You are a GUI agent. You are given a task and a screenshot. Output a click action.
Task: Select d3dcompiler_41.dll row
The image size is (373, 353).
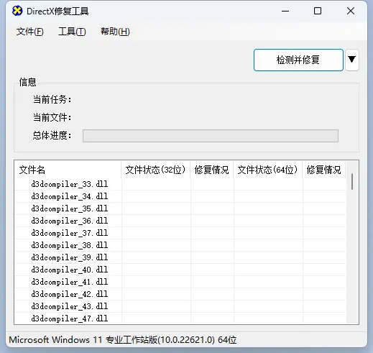(180, 282)
